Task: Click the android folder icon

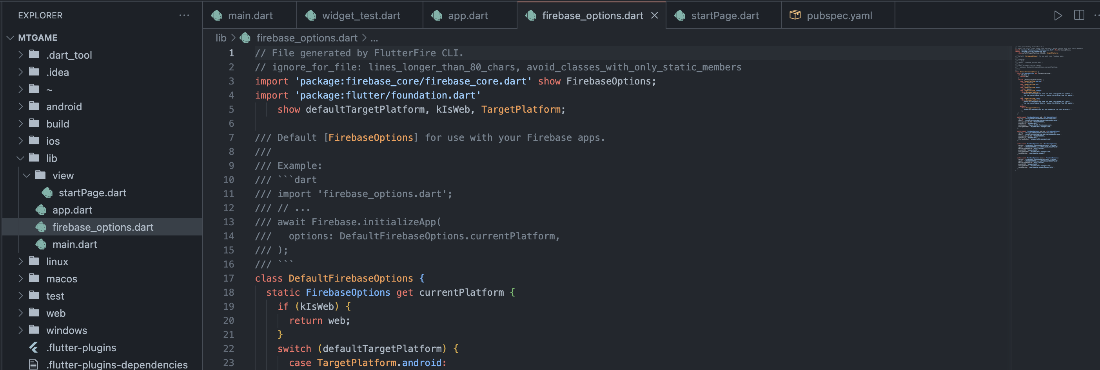Action: pyautogui.click(x=34, y=106)
